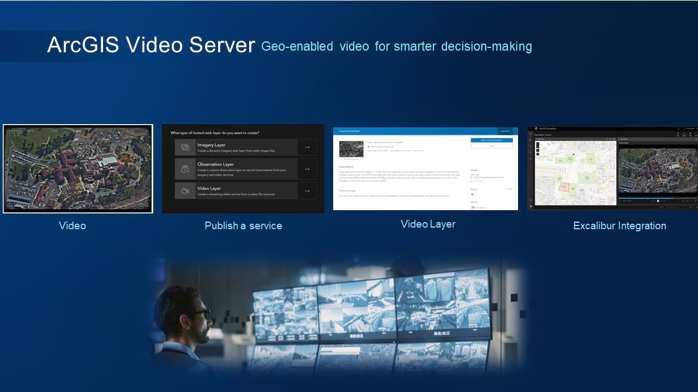Viewport: 698px width, 392px height.
Task: Click the arrow on the Imagery Layer row
Action: (x=307, y=147)
